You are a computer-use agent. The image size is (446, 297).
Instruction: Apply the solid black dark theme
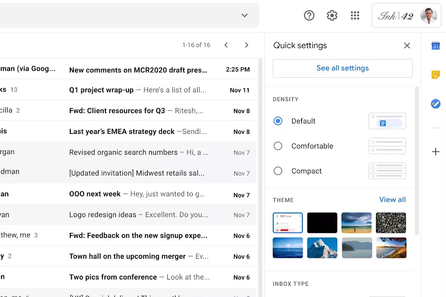click(x=322, y=223)
